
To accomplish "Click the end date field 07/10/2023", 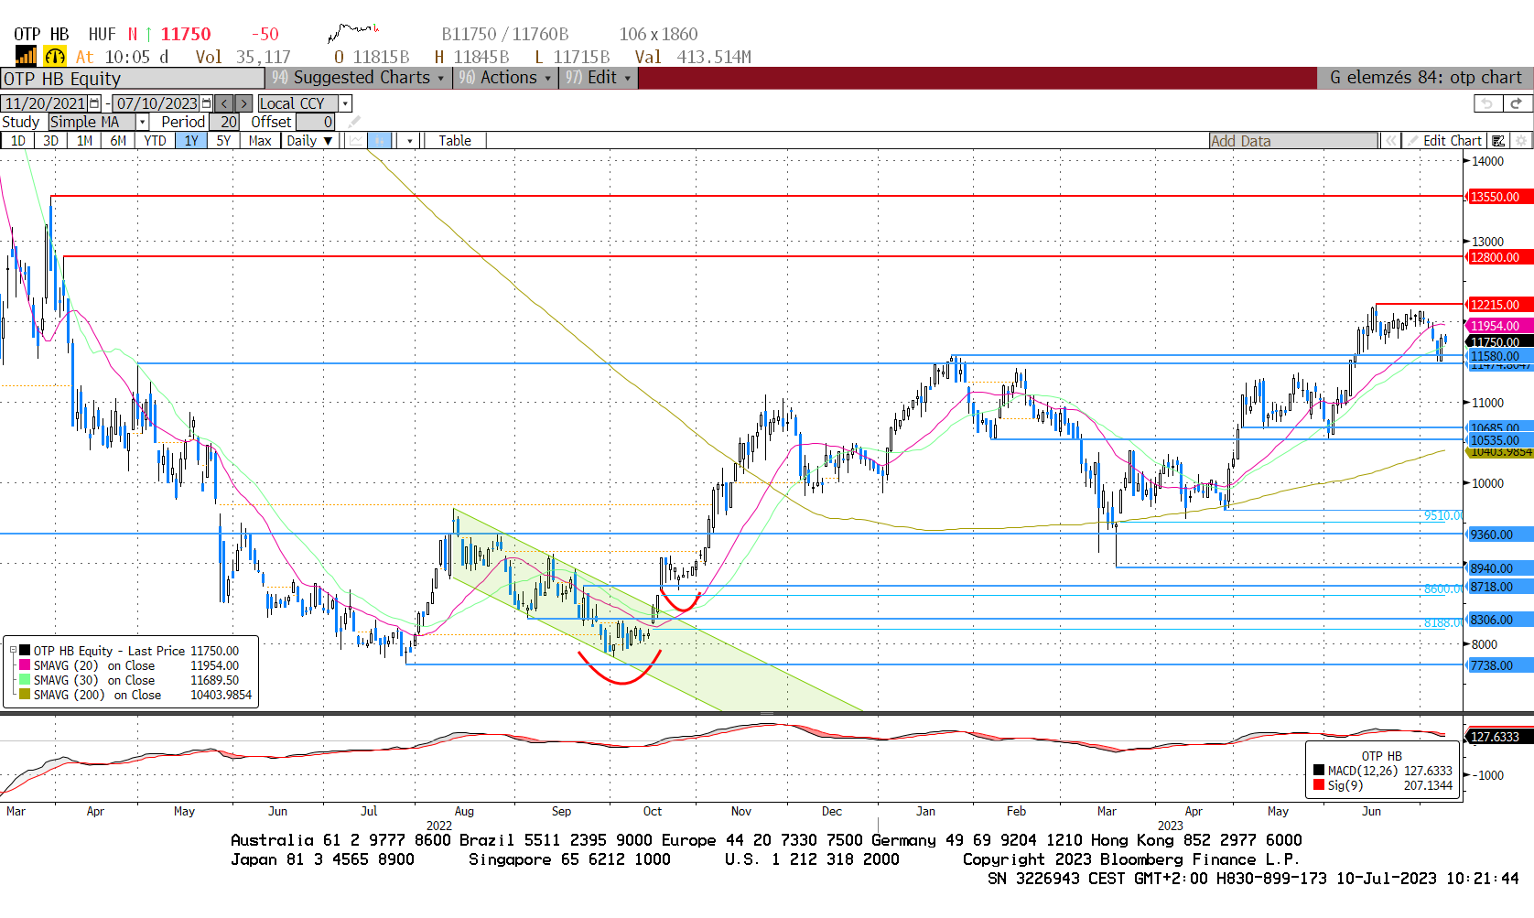I will (157, 103).
